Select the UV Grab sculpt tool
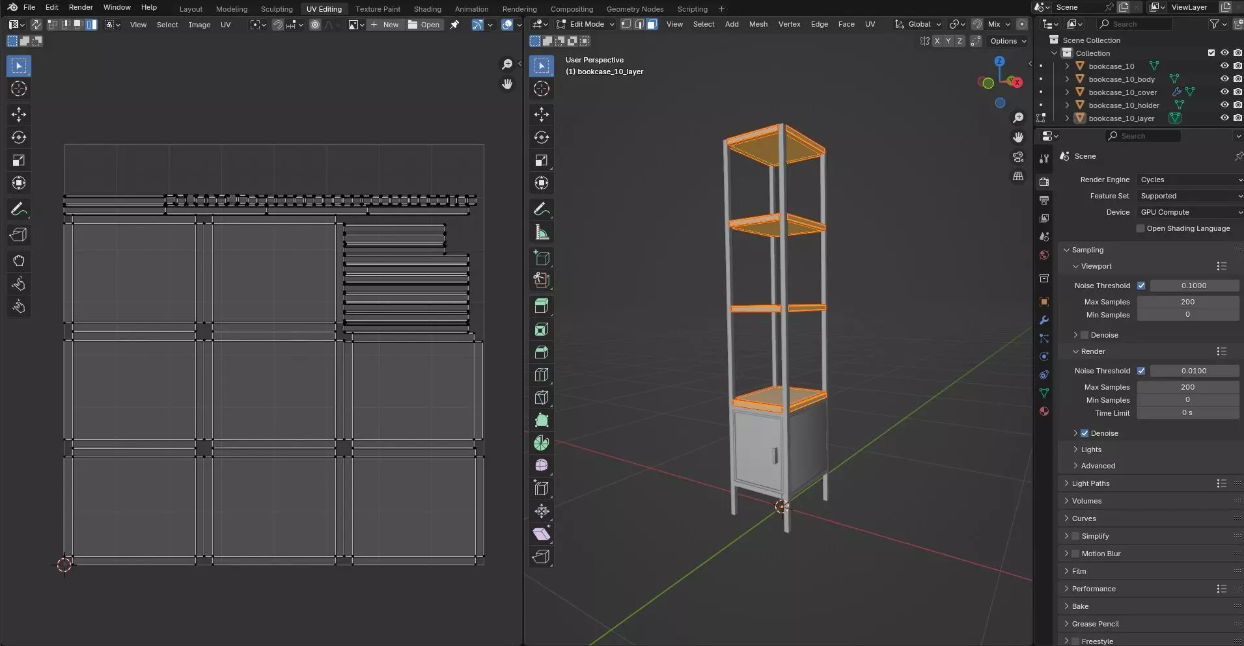The width and height of the screenshot is (1244, 646). (x=19, y=261)
